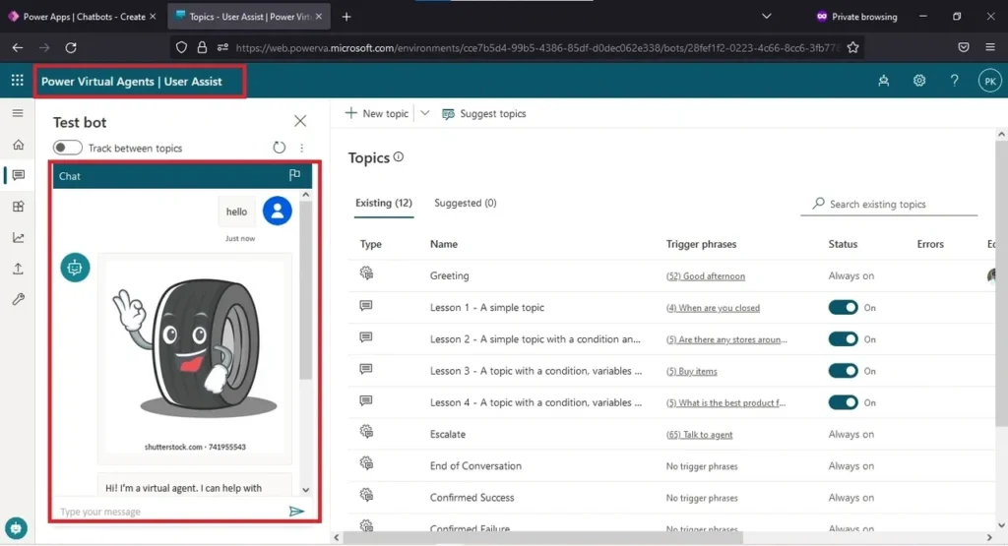Click the topics horizontal scrollbar
Screen dimensions: 1008x546
[x=542, y=538]
